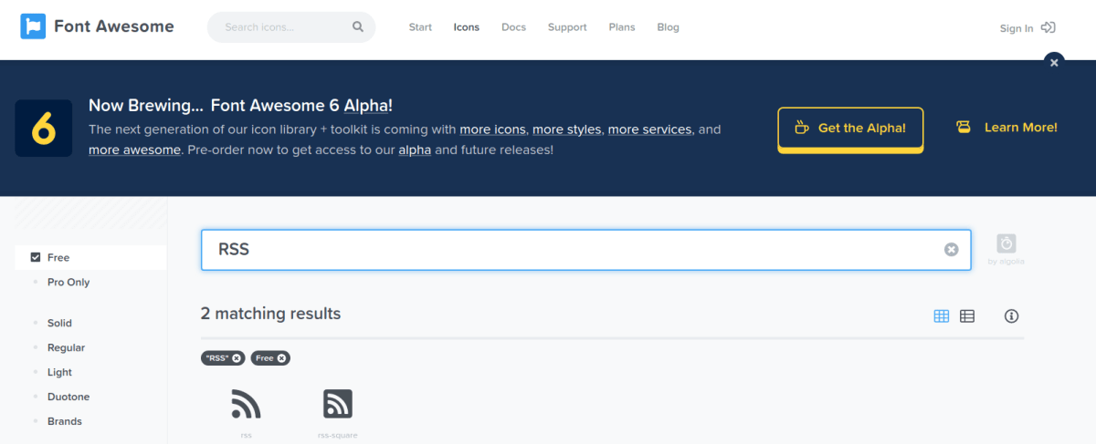The image size is (1096, 444).
Task: Clear the RSS search field
Action: [x=952, y=250]
